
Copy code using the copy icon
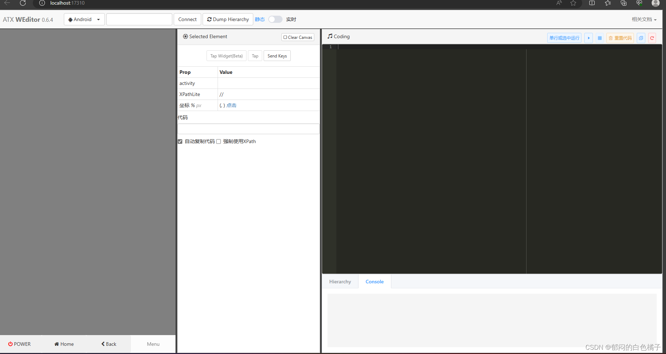(641, 38)
